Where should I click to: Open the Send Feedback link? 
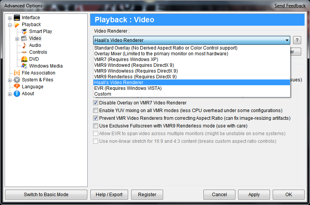point(290,6)
